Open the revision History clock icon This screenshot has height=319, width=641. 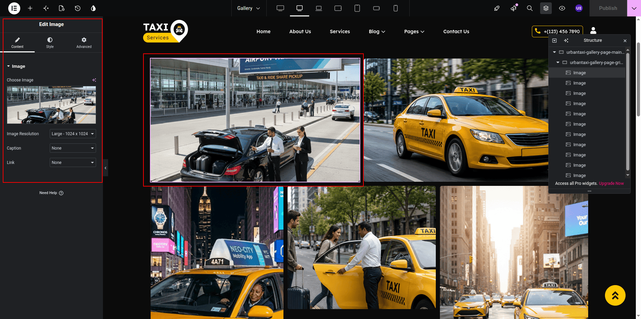coord(78,8)
